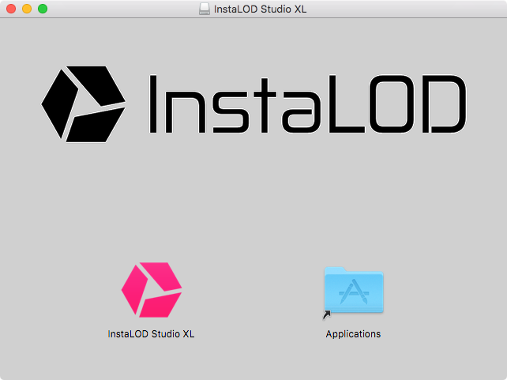Minimize the window with the yellow button
The height and width of the screenshot is (380, 507).
coord(27,9)
